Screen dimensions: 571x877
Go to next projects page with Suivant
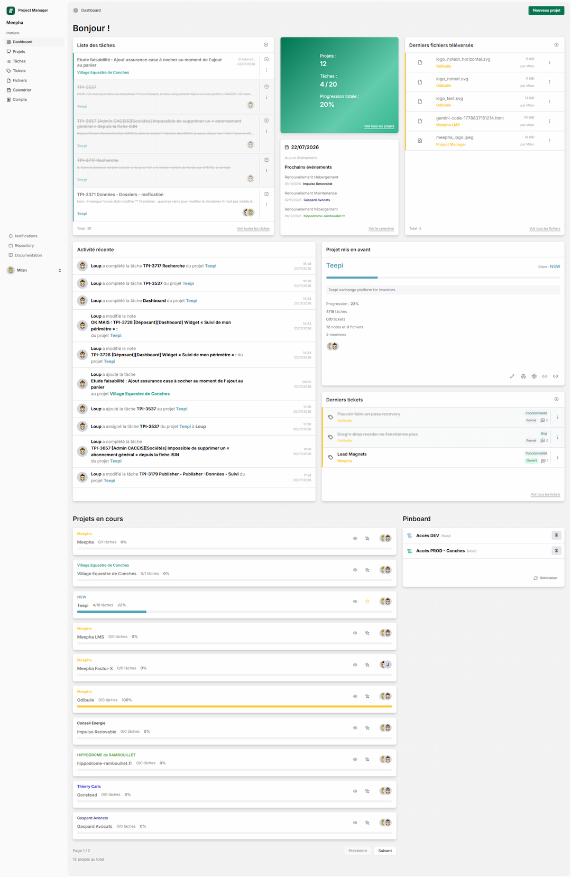[385, 851]
